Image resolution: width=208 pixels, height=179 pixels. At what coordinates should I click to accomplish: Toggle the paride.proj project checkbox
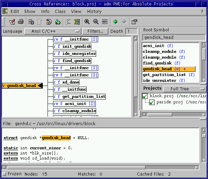coord(152,102)
